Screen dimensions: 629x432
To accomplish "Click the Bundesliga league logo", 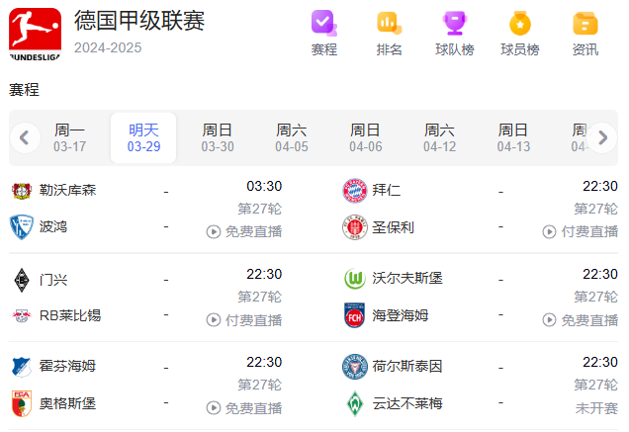I will tap(34, 30).
